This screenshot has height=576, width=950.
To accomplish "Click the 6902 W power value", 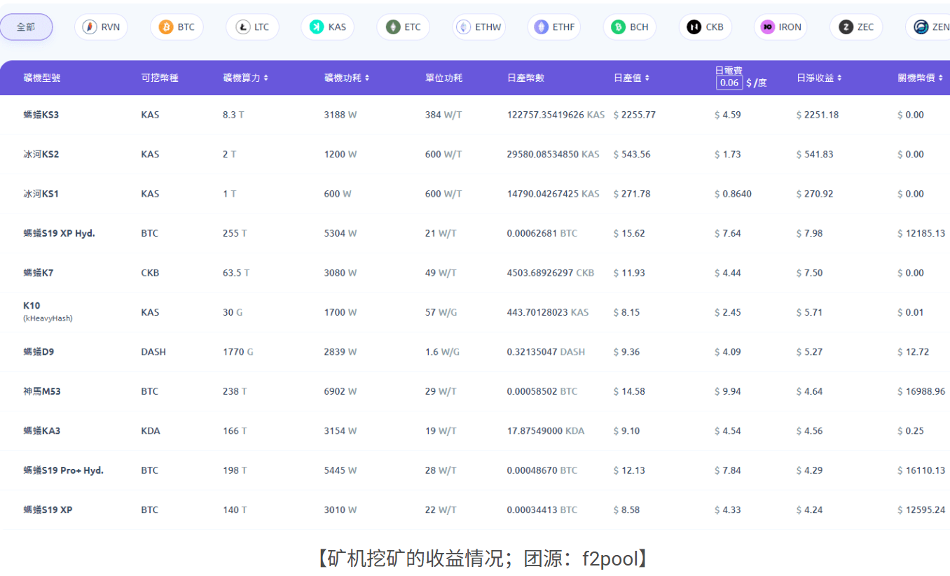I will (340, 391).
